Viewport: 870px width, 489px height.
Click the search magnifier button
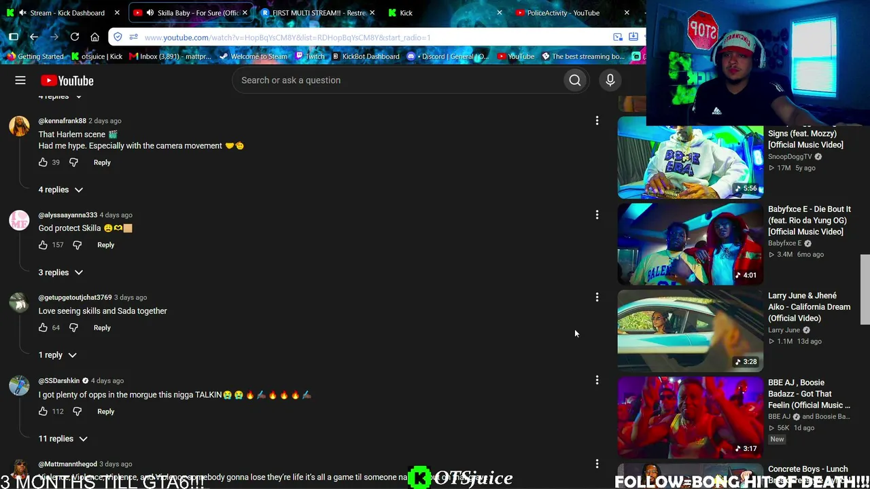[575, 80]
